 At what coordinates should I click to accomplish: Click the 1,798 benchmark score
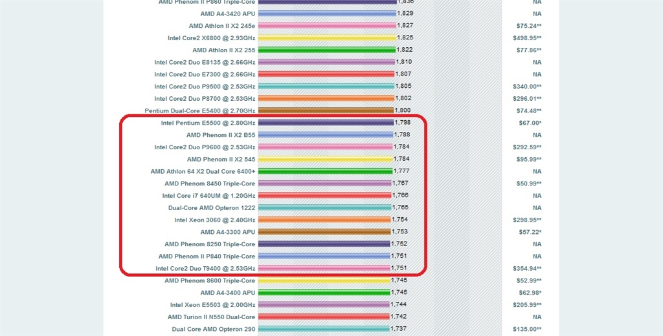pyautogui.click(x=403, y=123)
